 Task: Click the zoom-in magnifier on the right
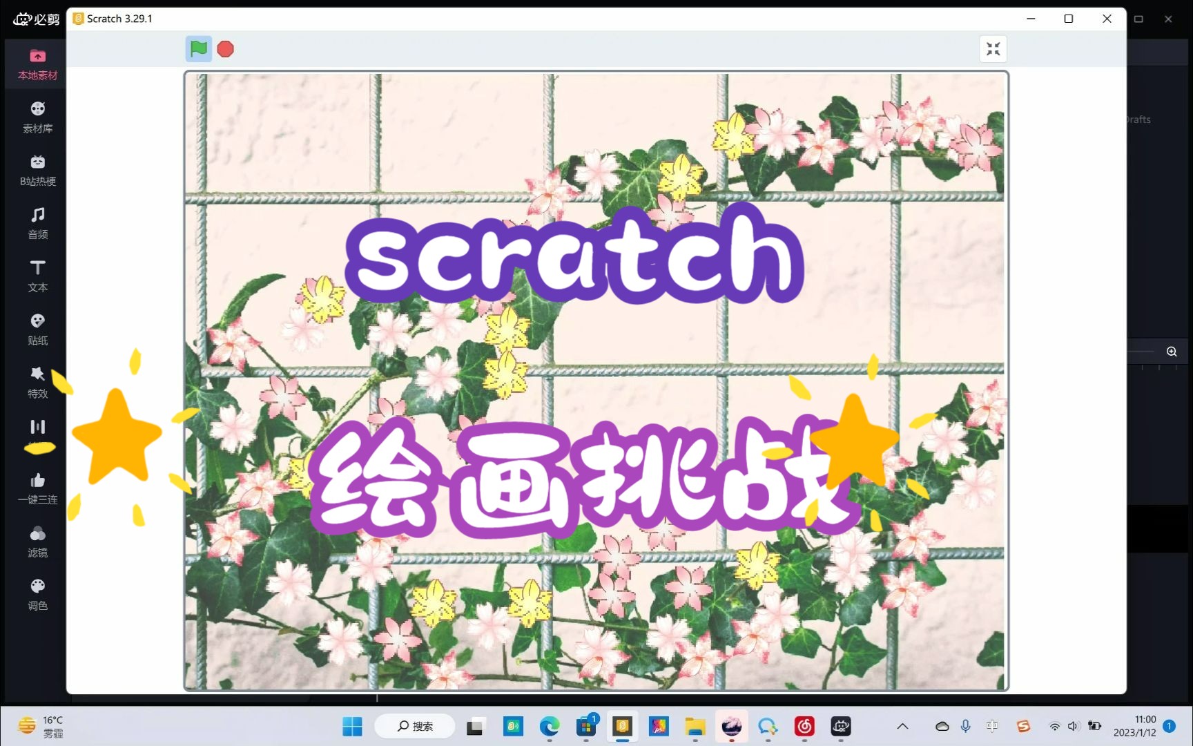tap(1172, 351)
